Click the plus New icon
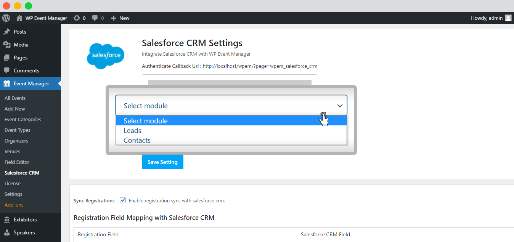 [113, 18]
